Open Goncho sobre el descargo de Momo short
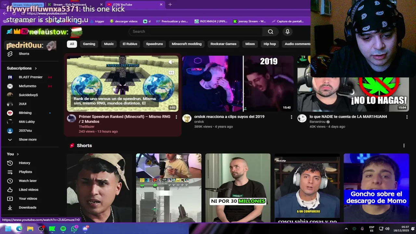This screenshot has width=416, height=234. click(x=376, y=188)
